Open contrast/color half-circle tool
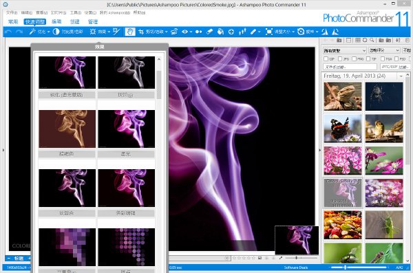 tap(56, 32)
